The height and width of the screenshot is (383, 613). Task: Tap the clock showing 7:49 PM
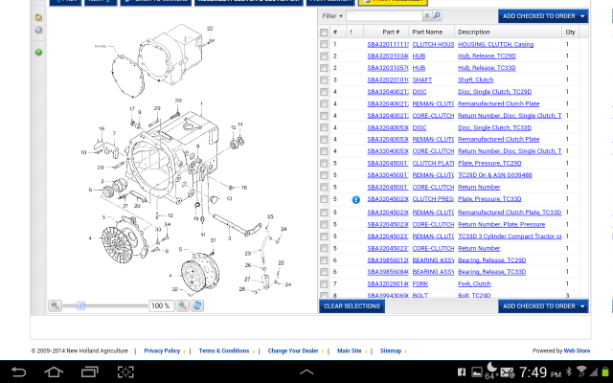tap(540, 372)
